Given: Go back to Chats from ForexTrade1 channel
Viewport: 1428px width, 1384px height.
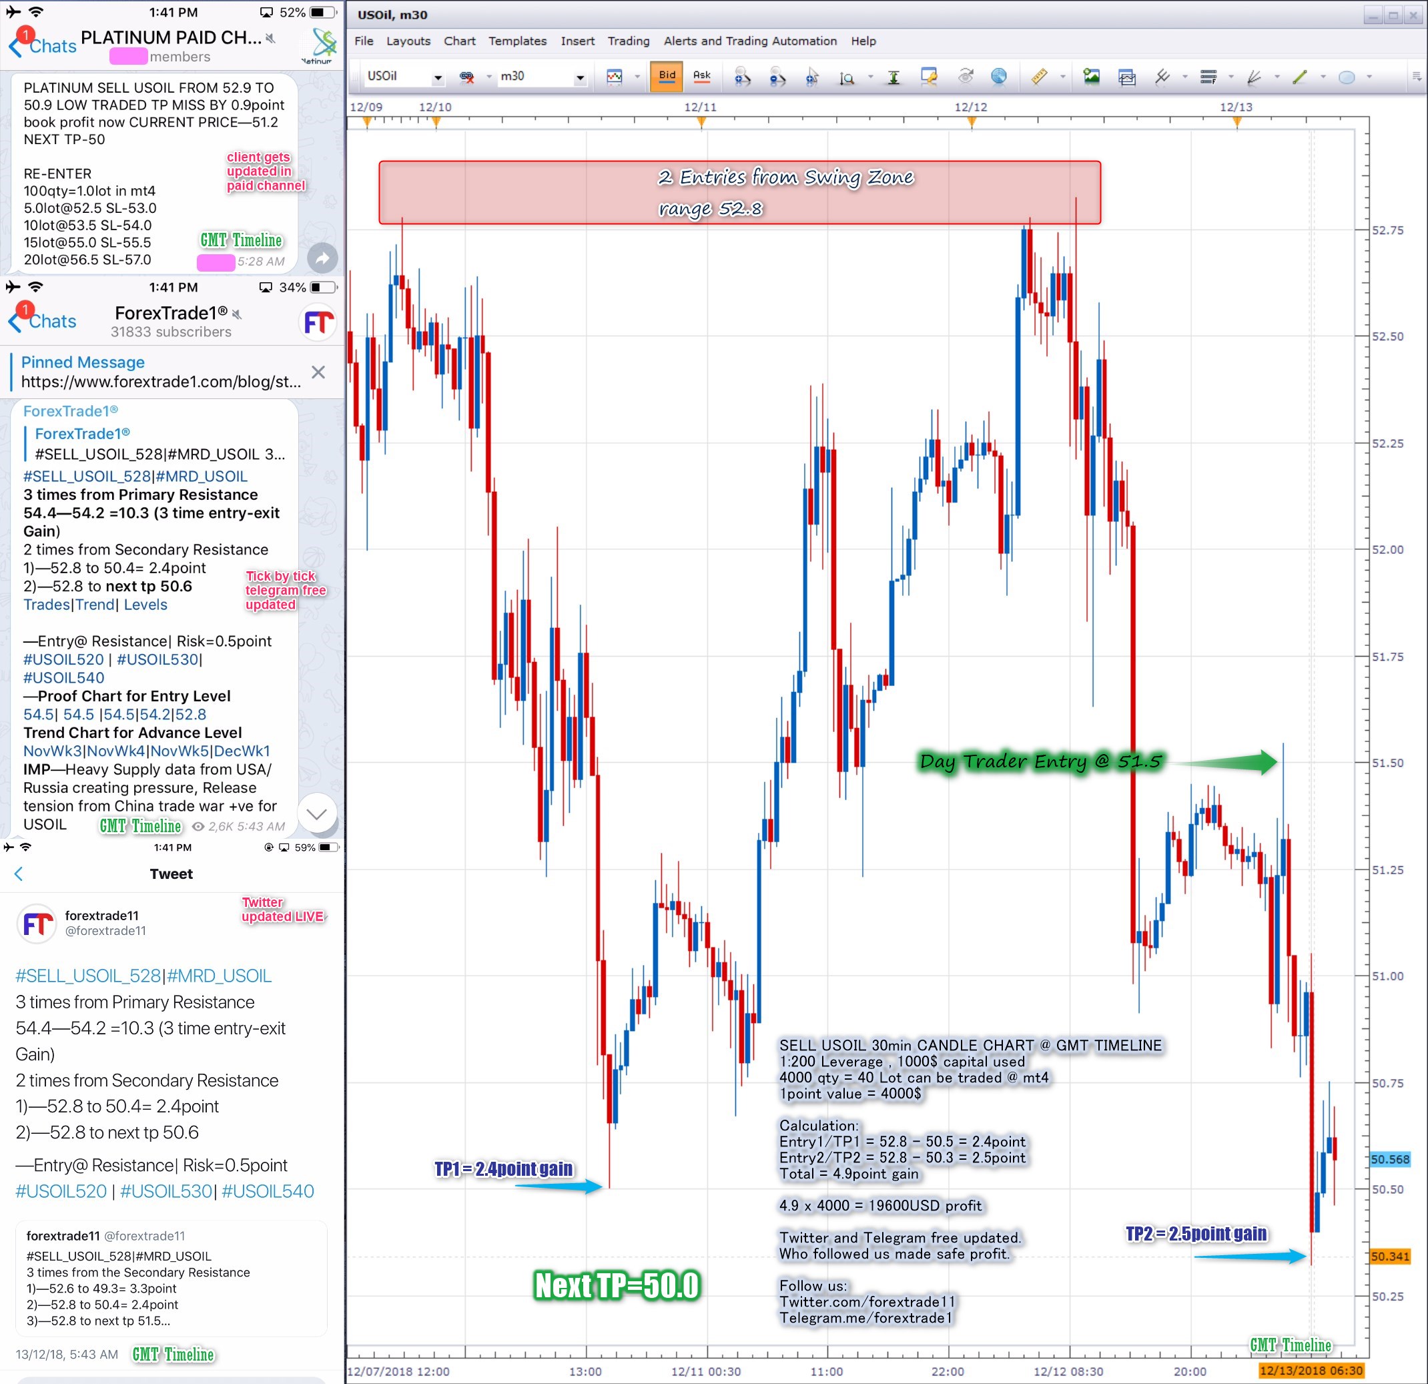Looking at the screenshot, I should point(42,321).
